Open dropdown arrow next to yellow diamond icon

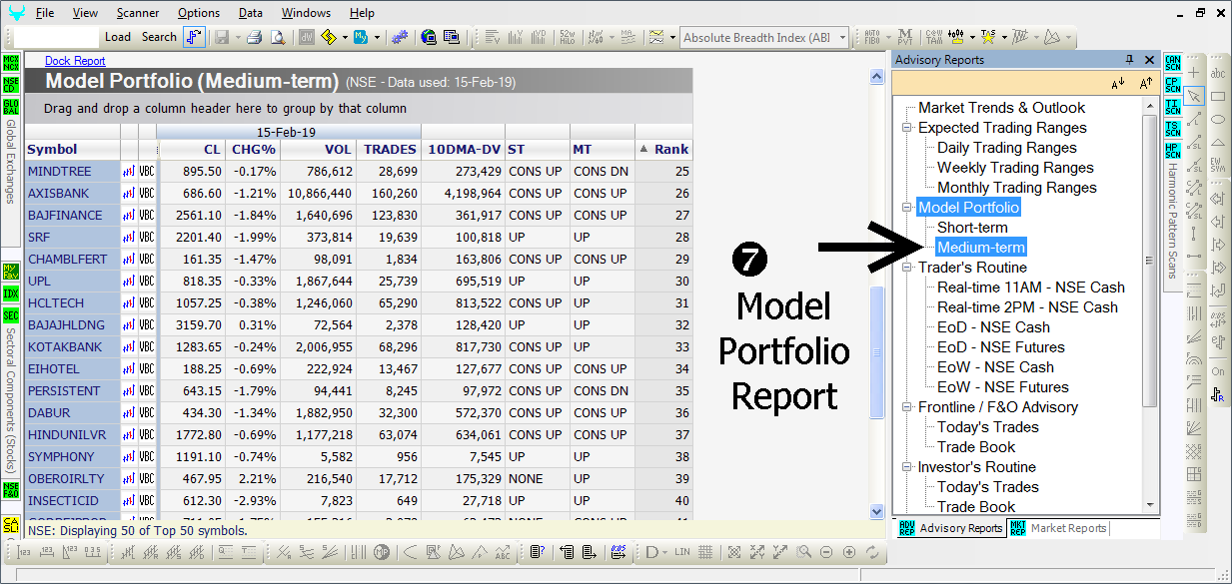344,37
